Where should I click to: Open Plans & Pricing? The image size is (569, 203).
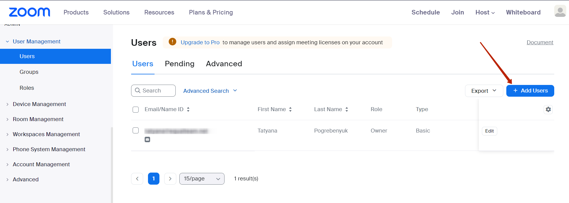click(211, 12)
